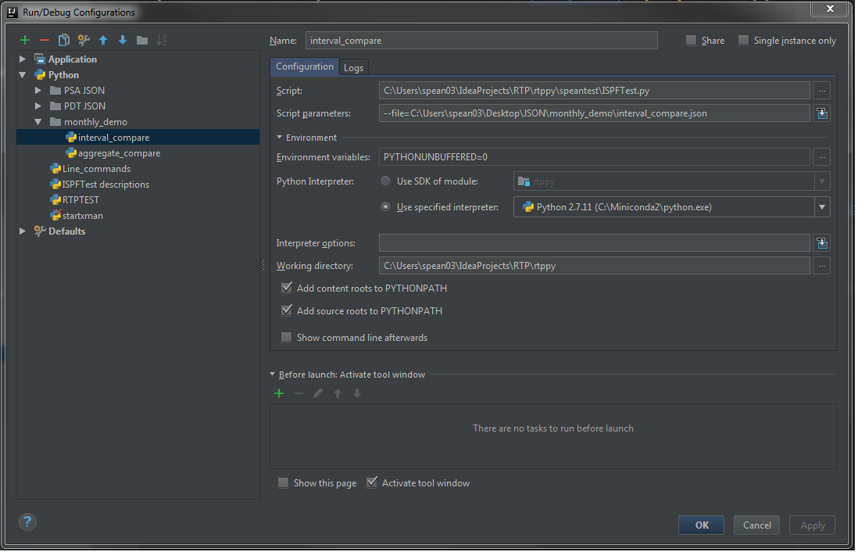The width and height of the screenshot is (858, 552).
Task: Browse for Script file path
Action: (820, 91)
